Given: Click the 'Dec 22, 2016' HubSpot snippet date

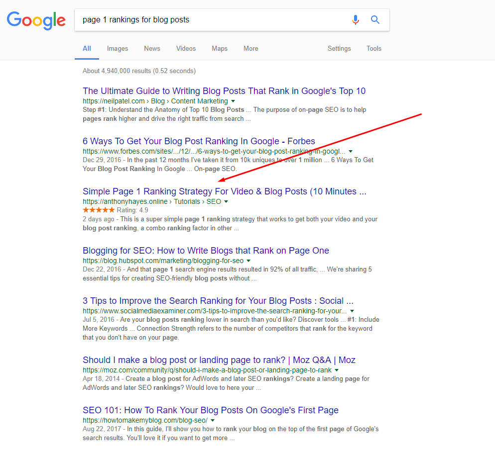Looking at the screenshot, I should point(102,270).
